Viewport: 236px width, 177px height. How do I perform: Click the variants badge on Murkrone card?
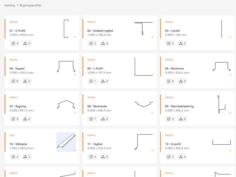pyautogui.click(x=182, y=81)
